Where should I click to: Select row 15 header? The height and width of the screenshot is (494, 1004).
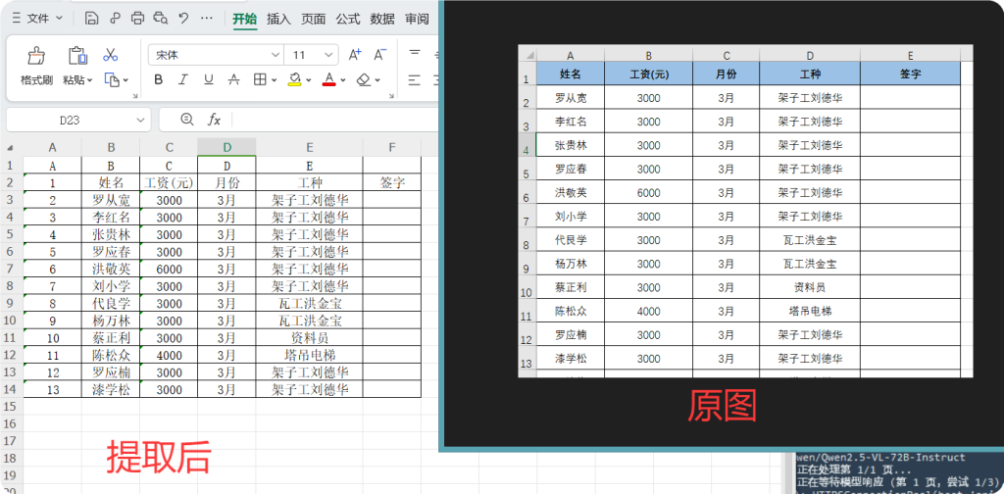[10, 407]
